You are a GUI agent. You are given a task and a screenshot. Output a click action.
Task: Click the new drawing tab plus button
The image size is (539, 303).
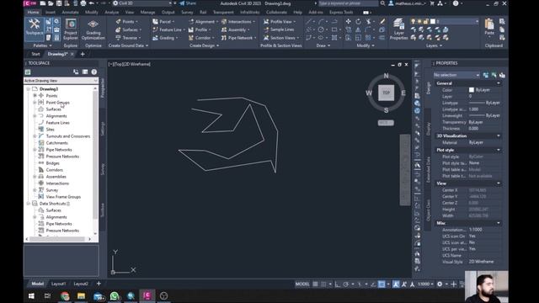[x=83, y=54]
